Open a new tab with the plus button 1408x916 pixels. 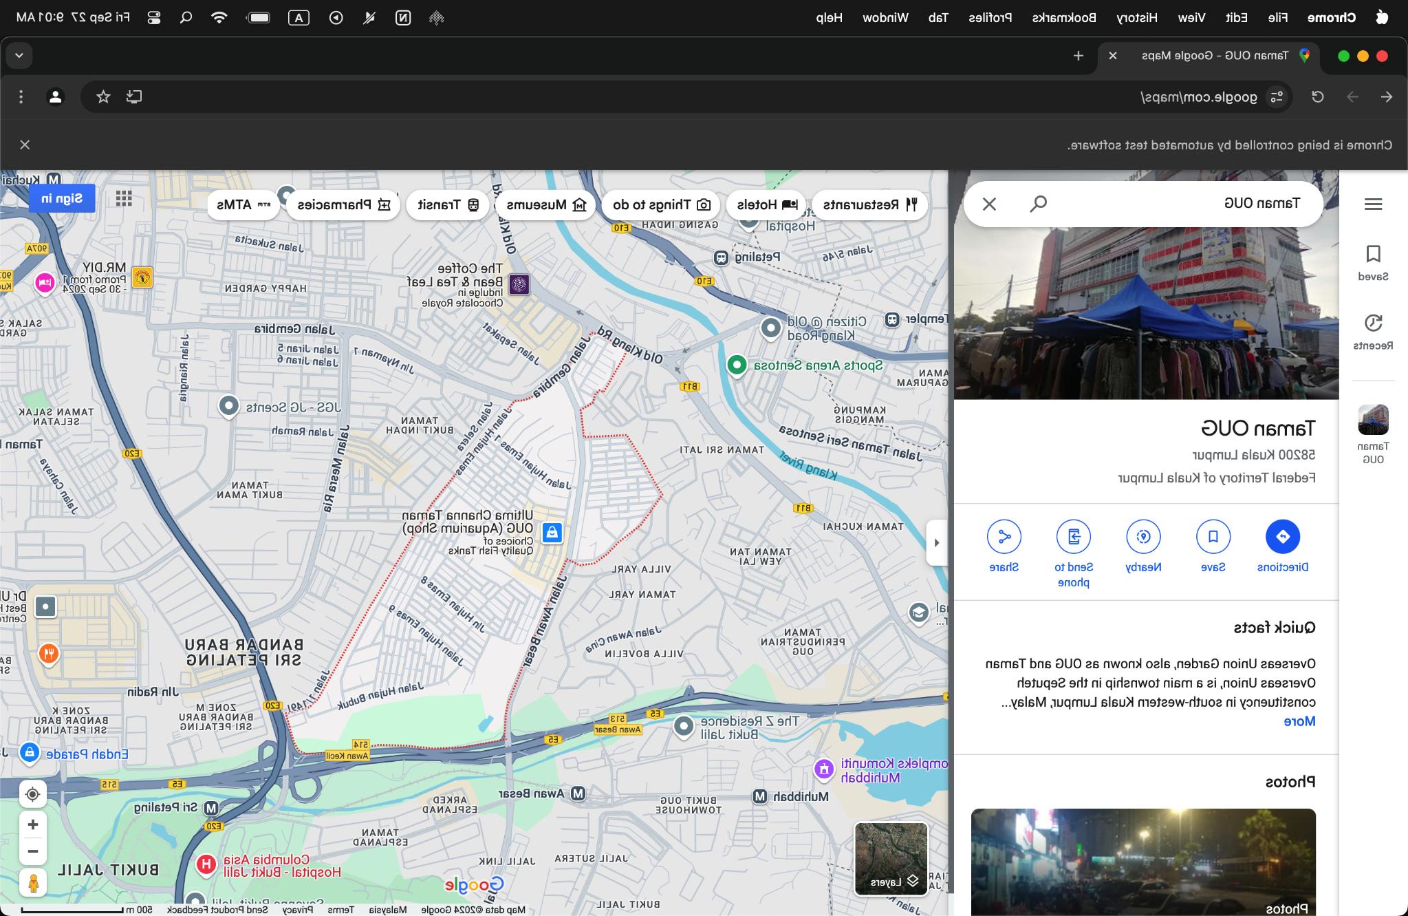pos(1079,56)
